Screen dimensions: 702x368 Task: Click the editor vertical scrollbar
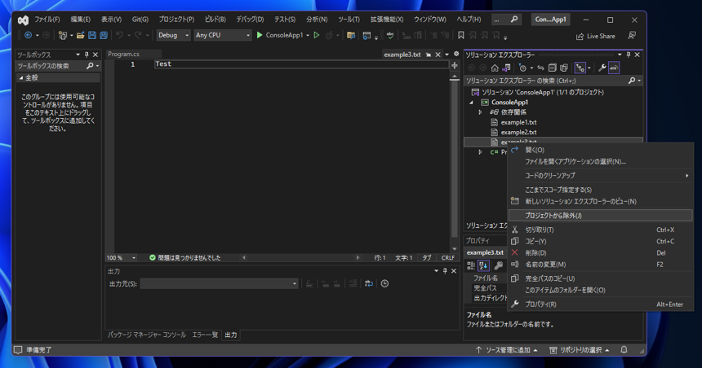[x=455, y=164]
